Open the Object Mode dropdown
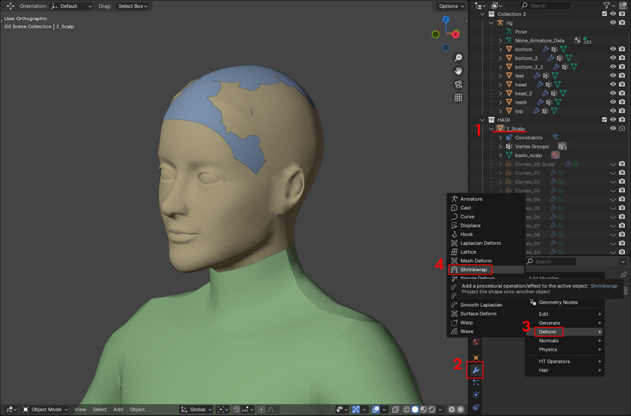The width and height of the screenshot is (631, 416). [x=45, y=410]
